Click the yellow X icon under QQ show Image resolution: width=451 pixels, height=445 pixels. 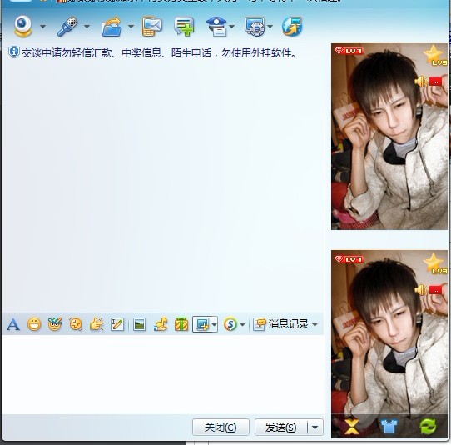[352, 427]
